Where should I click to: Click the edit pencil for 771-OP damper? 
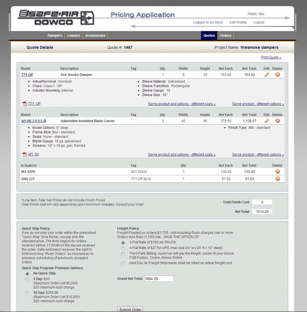tap(266, 75)
